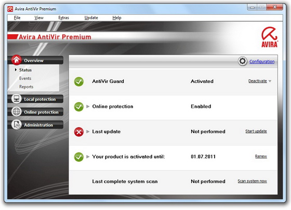Click the Scan system now link
Image resolution: width=291 pixels, height=210 pixels.
click(x=253, y=181)
